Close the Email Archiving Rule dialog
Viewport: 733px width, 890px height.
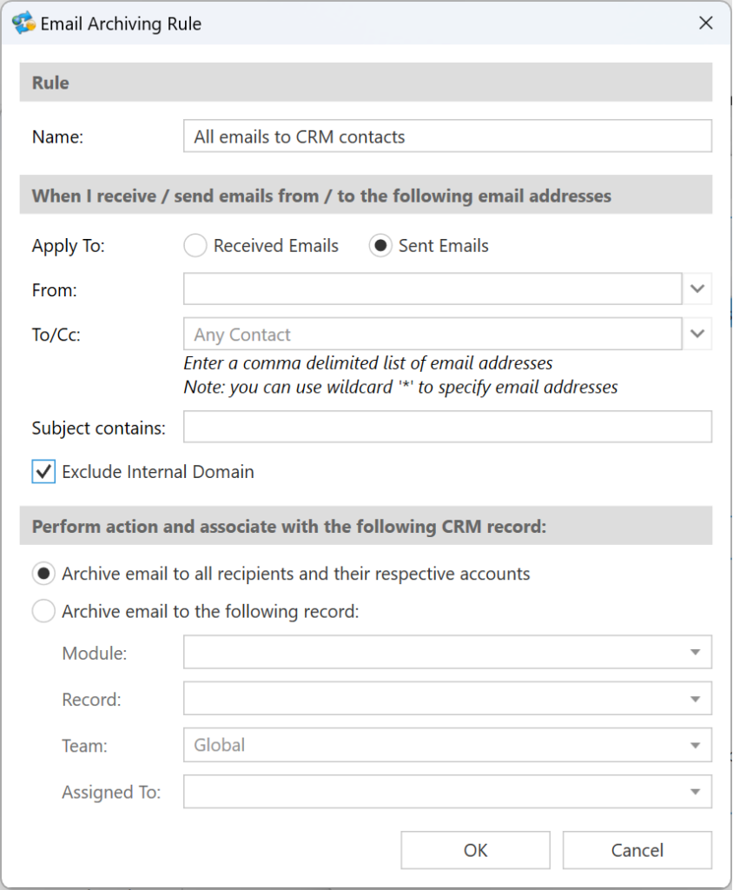tap(706, 23)
